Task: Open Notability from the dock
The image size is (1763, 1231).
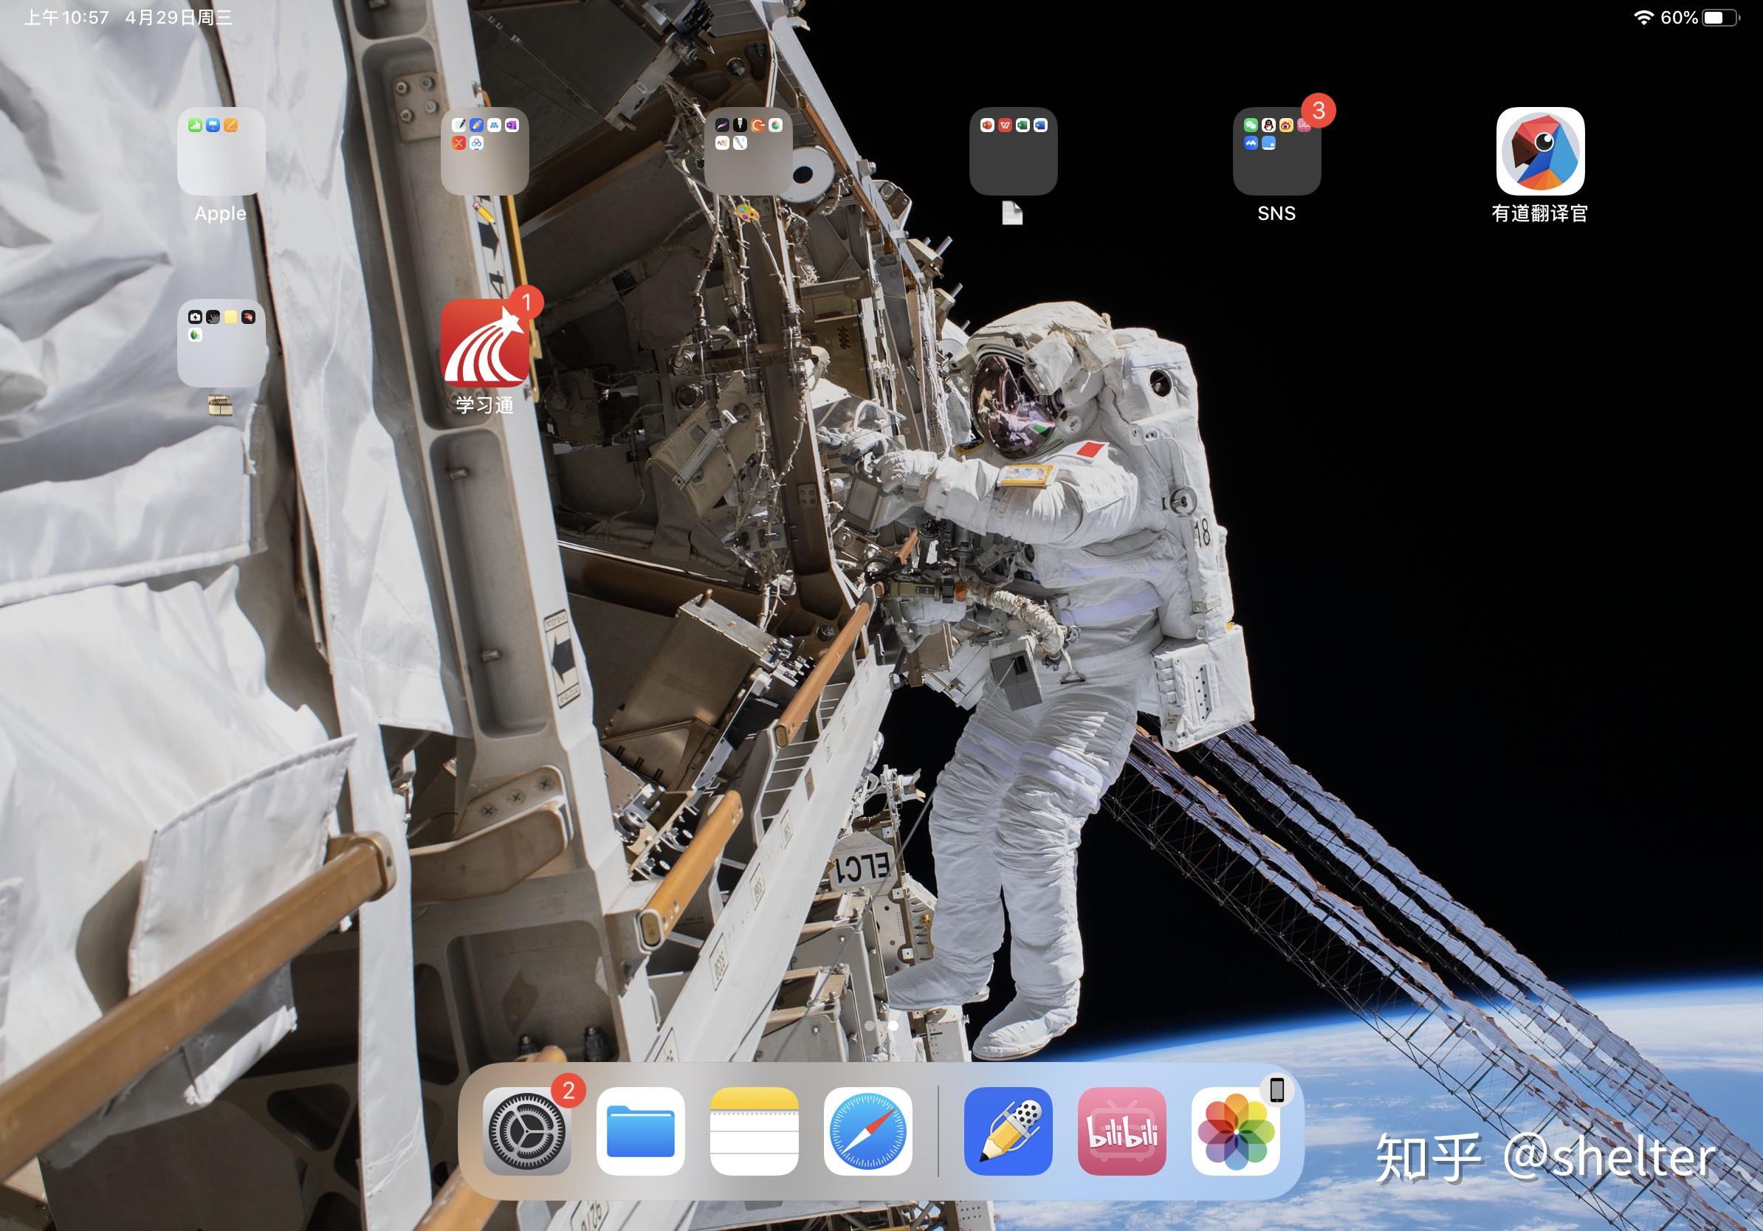Action: (1008, 1131)
